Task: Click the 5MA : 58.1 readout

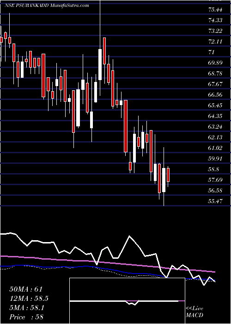Action: 27,308
